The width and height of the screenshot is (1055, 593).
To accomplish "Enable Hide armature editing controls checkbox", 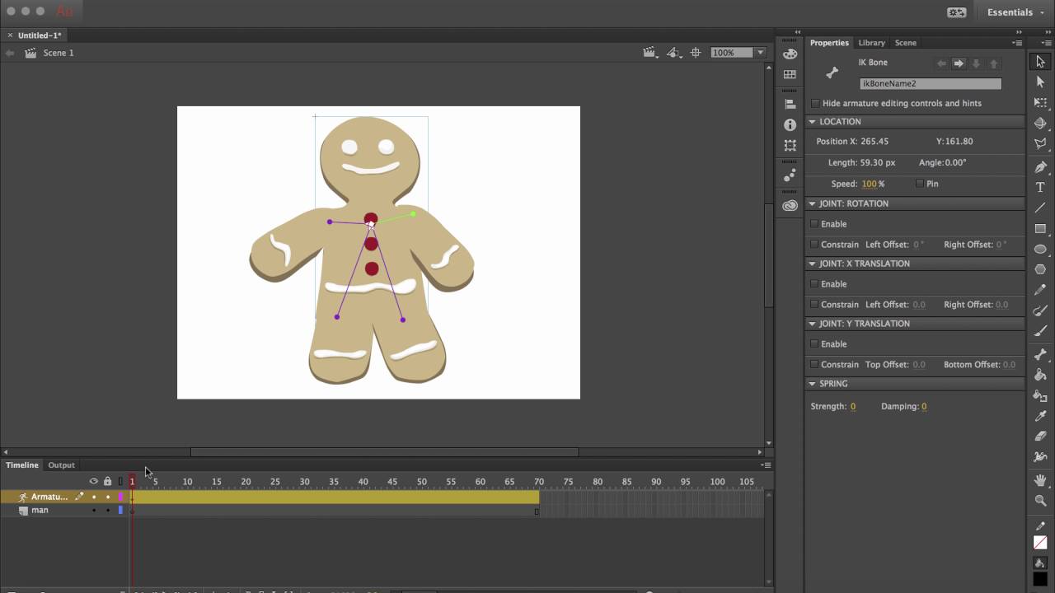I will [815, 103].
